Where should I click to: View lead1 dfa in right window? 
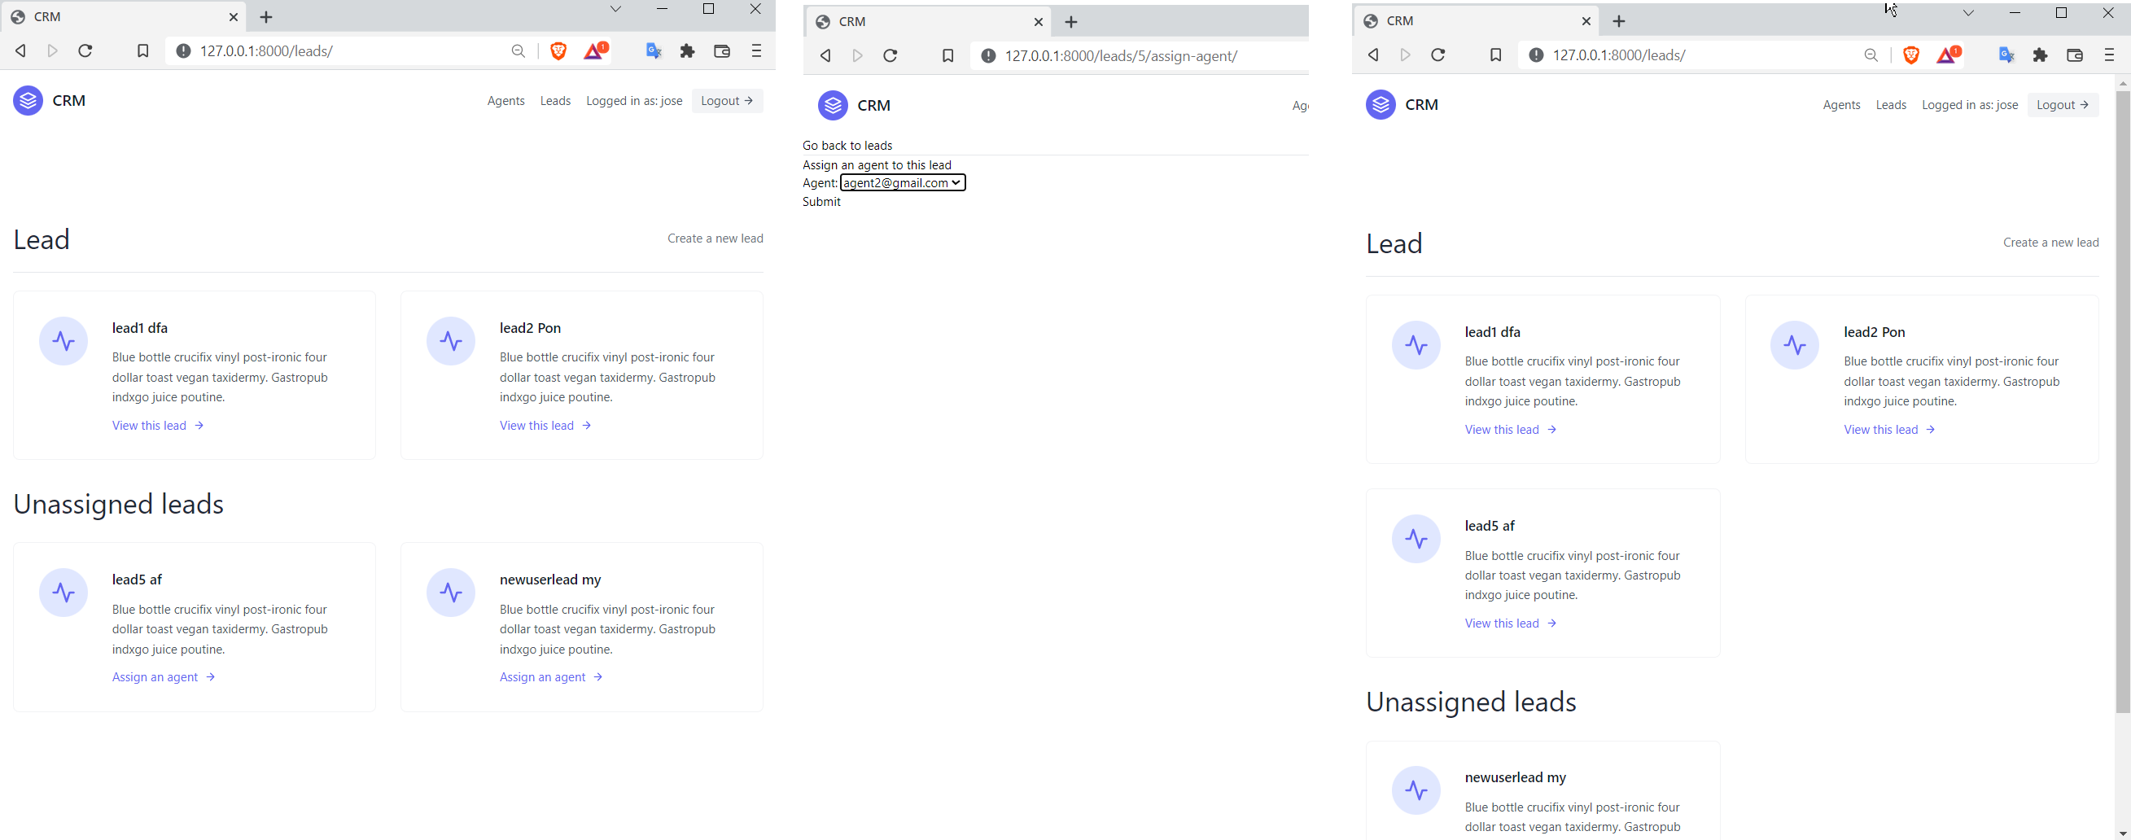click(x=1511, y=430)
